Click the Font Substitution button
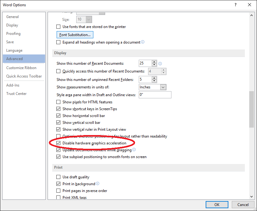 (x=75, y=35)
